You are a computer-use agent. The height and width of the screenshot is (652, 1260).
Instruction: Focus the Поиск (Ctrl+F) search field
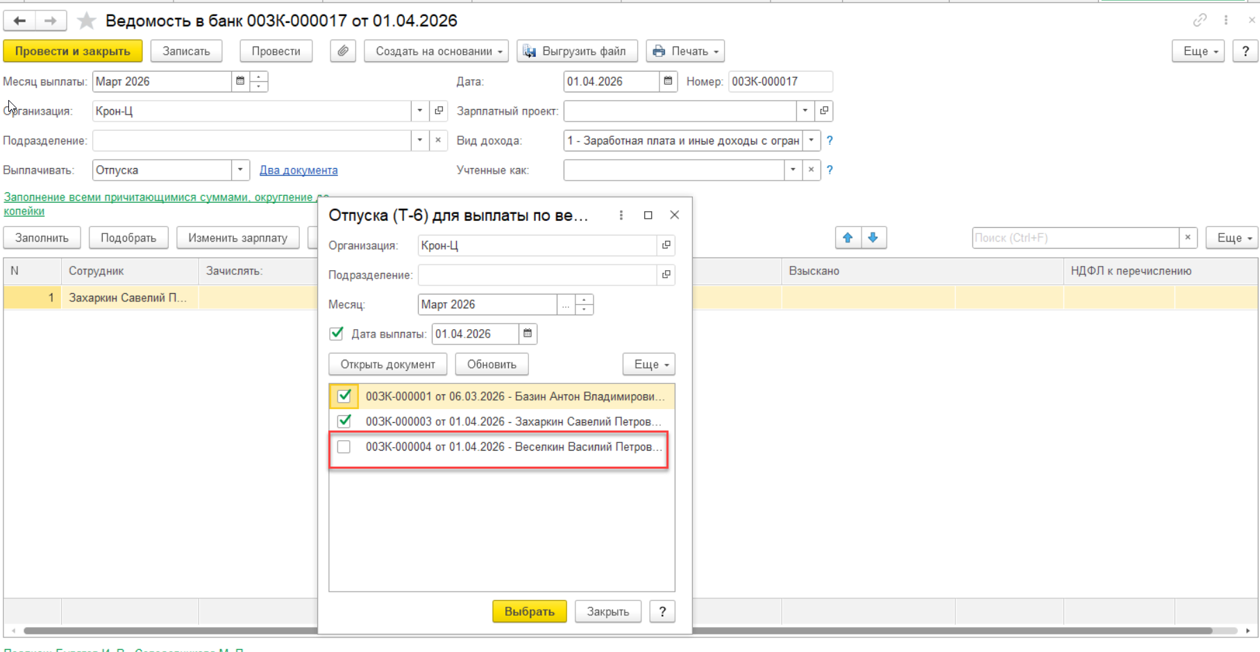(1075, 237)
